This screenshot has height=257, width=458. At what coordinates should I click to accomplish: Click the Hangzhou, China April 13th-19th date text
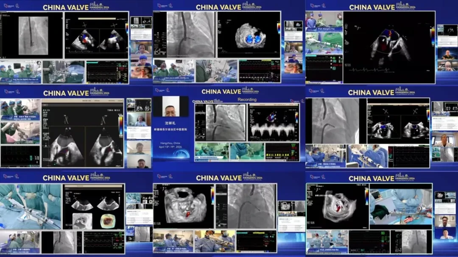pos(170,145)
